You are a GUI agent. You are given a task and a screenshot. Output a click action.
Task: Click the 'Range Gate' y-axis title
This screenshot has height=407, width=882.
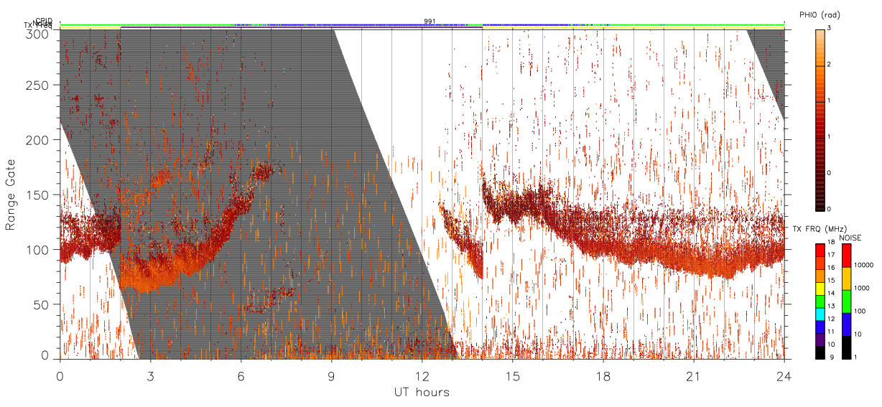[11, 195]
